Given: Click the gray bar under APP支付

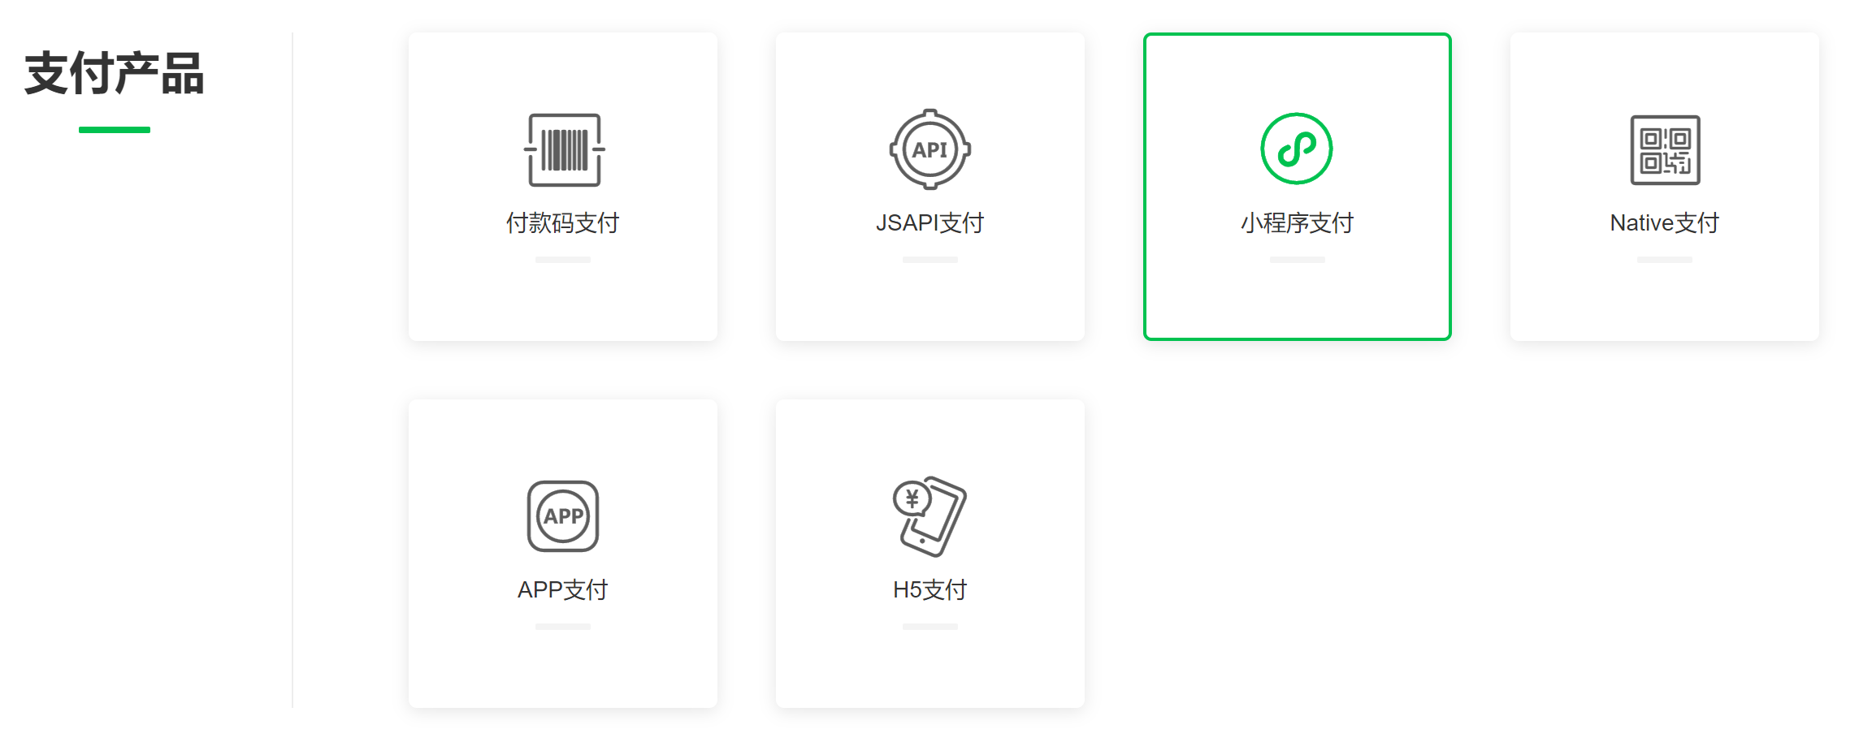Looking at the screenshot, I should (x=563, y=627).
